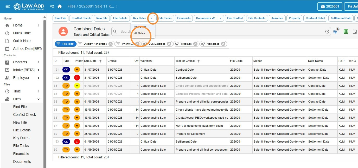Image resolution: width=358 pixels, height=168 pixels.
Task: Click the Documents v2 toolbar button
Action: (205, 18)
